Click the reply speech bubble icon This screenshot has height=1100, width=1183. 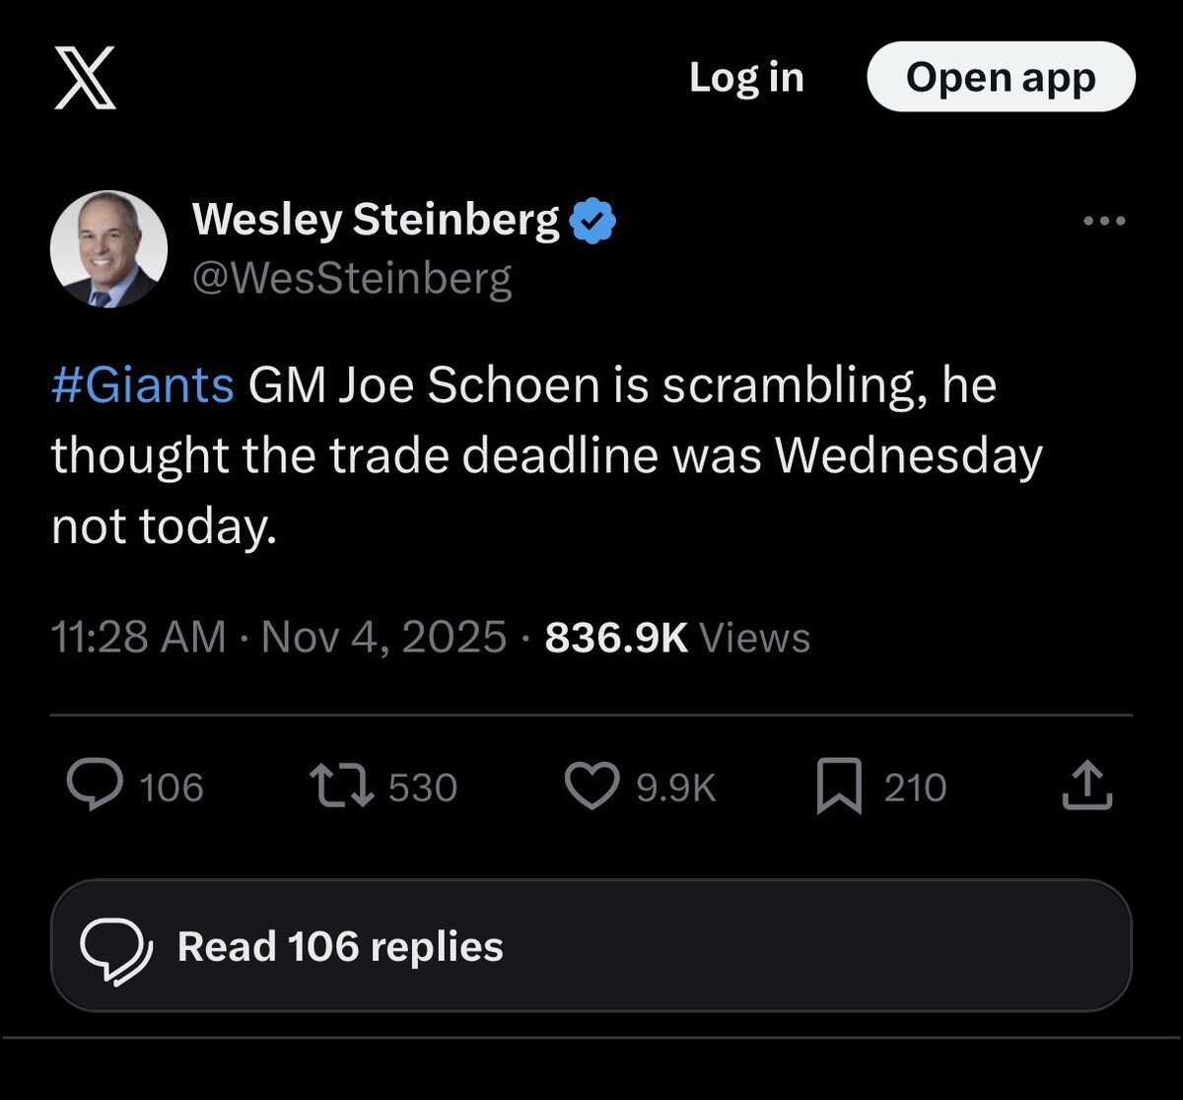[x=94, y=787]
